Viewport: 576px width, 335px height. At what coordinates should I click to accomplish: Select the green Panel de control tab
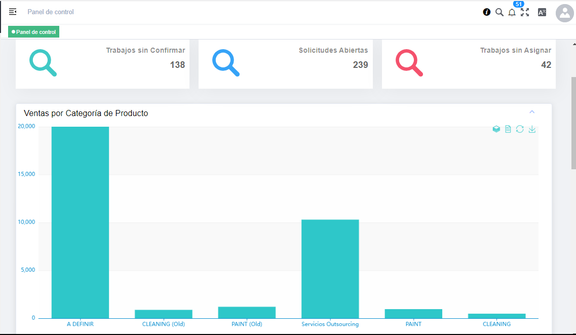point(34,32)
